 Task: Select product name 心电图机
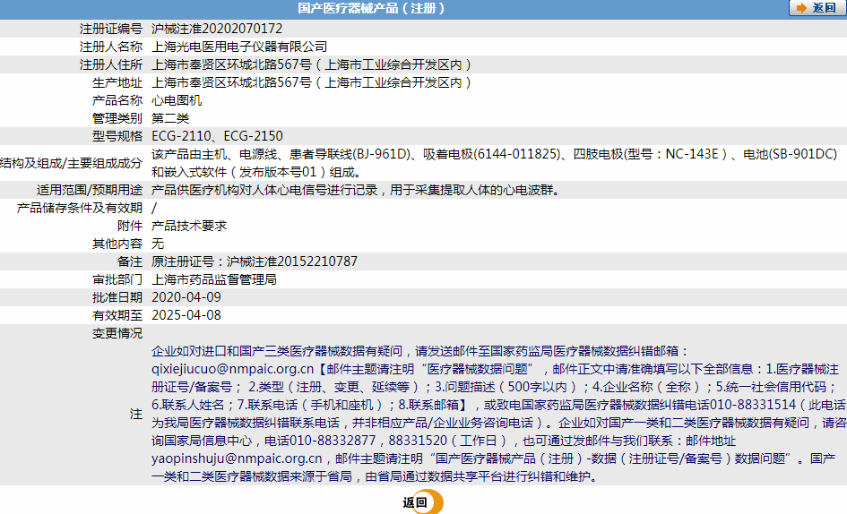(177, 100)
